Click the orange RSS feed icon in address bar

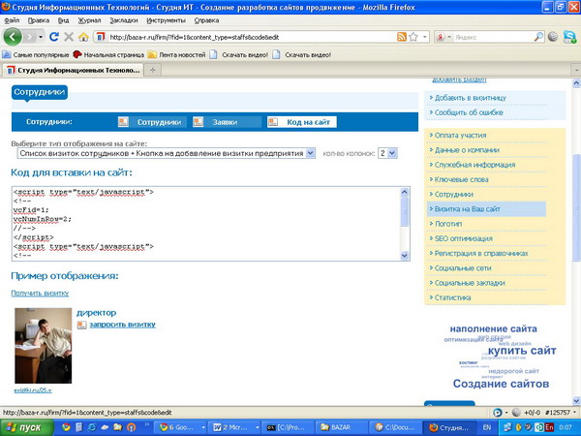[x=402, y=37]
